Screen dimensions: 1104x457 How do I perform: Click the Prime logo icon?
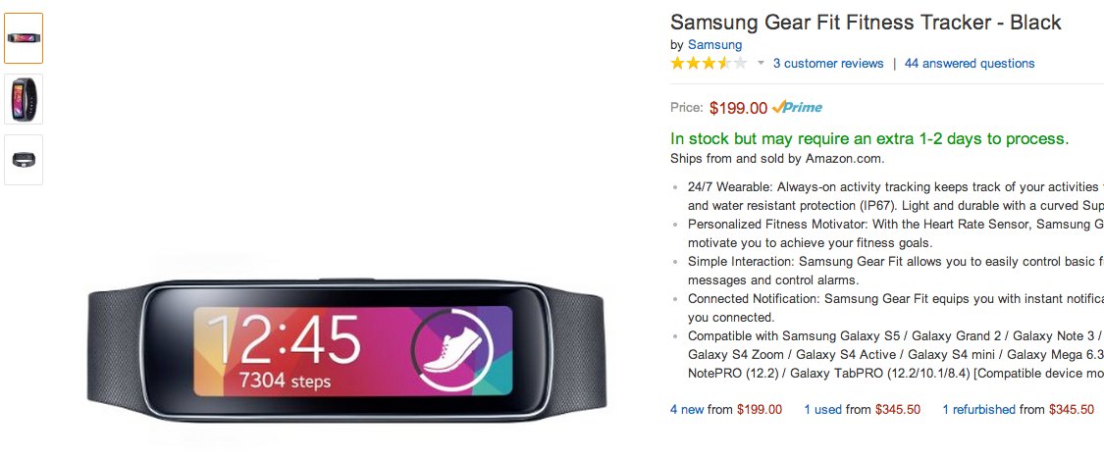(x=797, y=107)
